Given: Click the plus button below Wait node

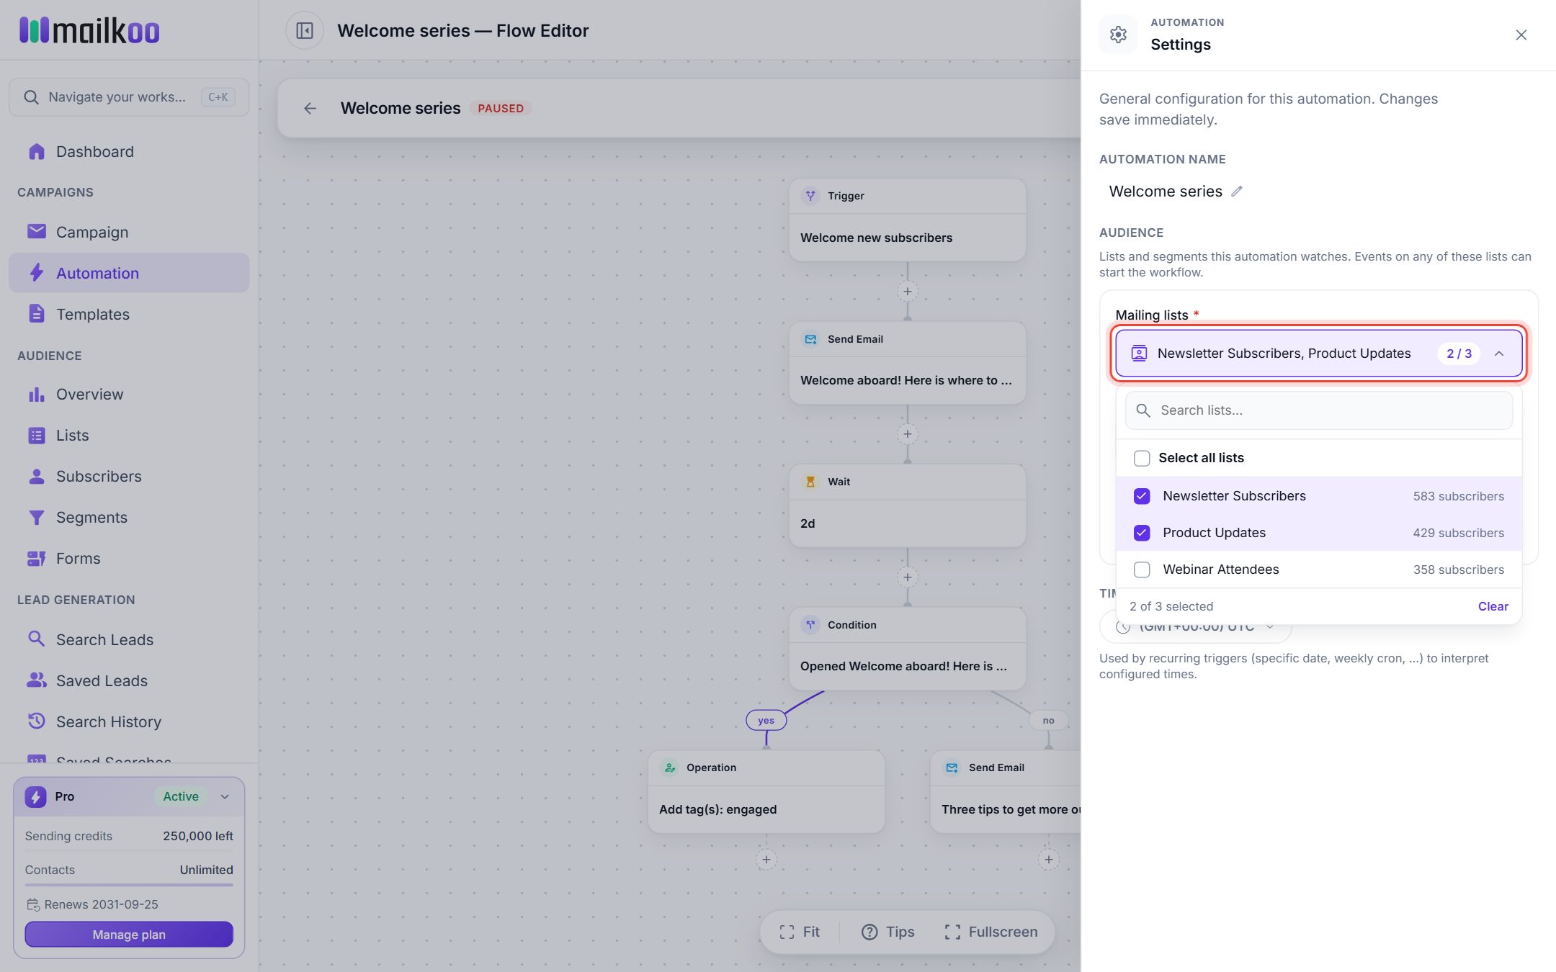Looking at the screenshot, I should point(908,577).
